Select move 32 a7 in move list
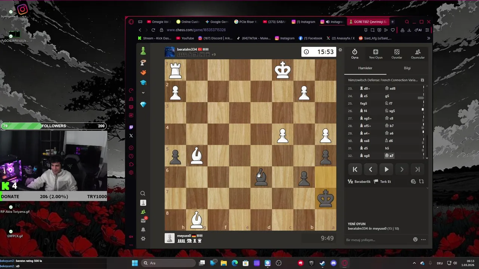Image resolution: width=479 pixels, height=269 pixels. 390,155
